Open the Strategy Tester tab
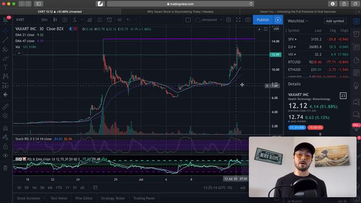 tap(113, 198)
